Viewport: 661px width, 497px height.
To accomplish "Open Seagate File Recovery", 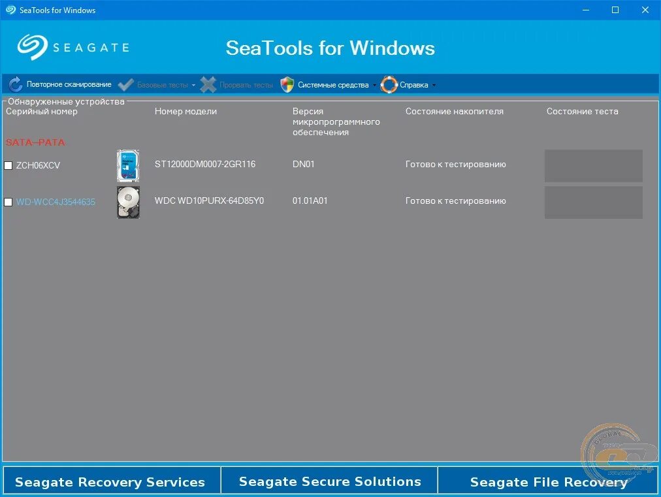I will [x=548, y=481].
